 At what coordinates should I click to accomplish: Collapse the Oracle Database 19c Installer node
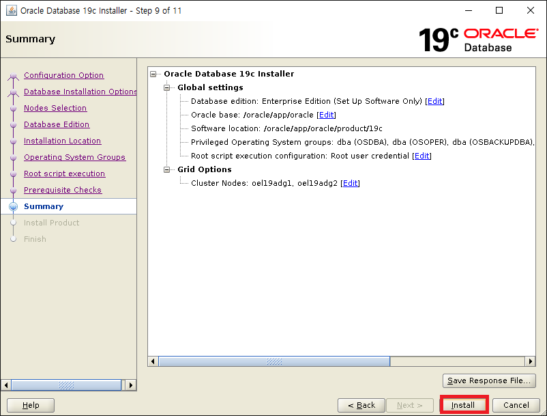coord(153,74)
